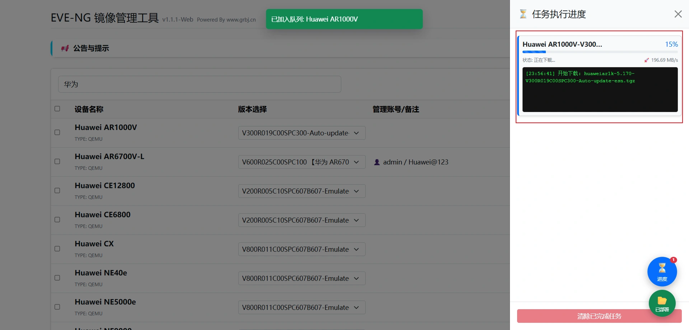Click the AR1000V download progress bar
The image size is (689, 330).
[x=600, y=52]
